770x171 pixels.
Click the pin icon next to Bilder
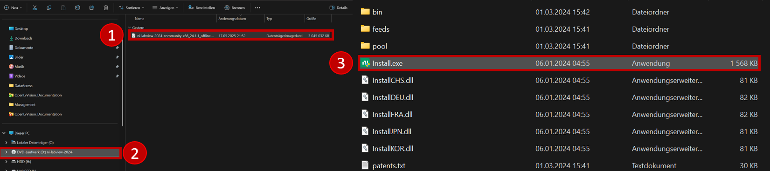tap(117, 57)
